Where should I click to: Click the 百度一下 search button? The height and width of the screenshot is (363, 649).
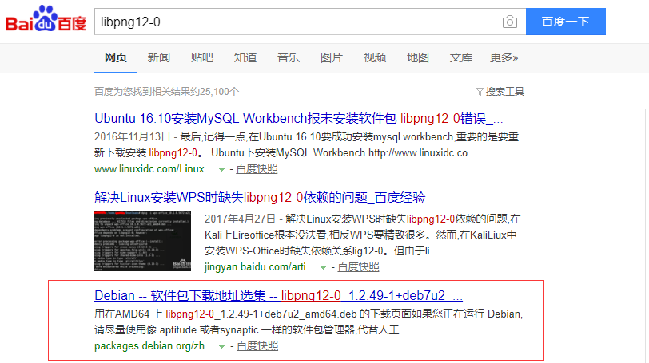pos(565,22)
